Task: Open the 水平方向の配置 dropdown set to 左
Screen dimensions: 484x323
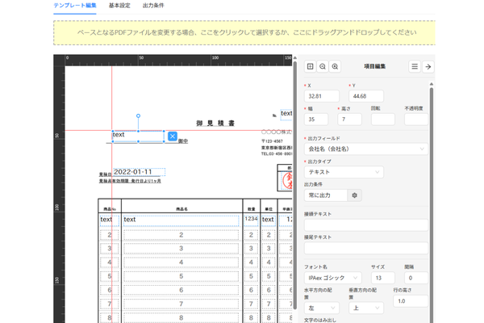Action: coord(321,308)
